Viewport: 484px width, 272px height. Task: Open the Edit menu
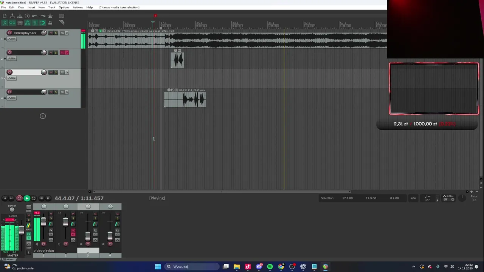pos(12,8)
